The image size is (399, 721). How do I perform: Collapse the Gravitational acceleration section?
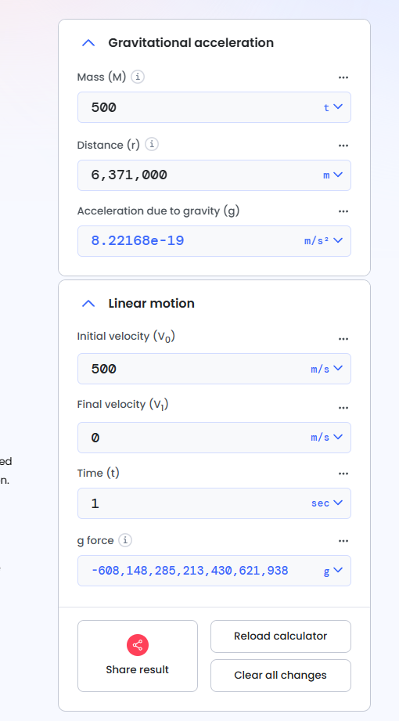[88, 43]
